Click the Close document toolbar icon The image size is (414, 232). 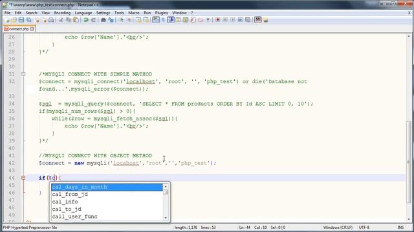[x=38, y=20]
